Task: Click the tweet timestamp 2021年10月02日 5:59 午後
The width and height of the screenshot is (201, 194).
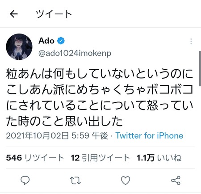Action: (57, 135)
